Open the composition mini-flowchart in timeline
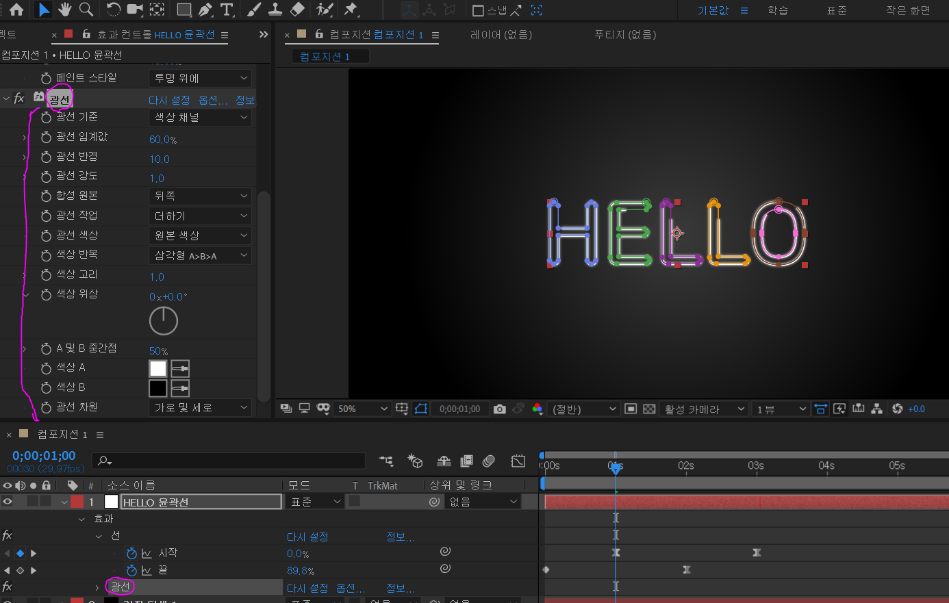949x603 pixels. 387,461
